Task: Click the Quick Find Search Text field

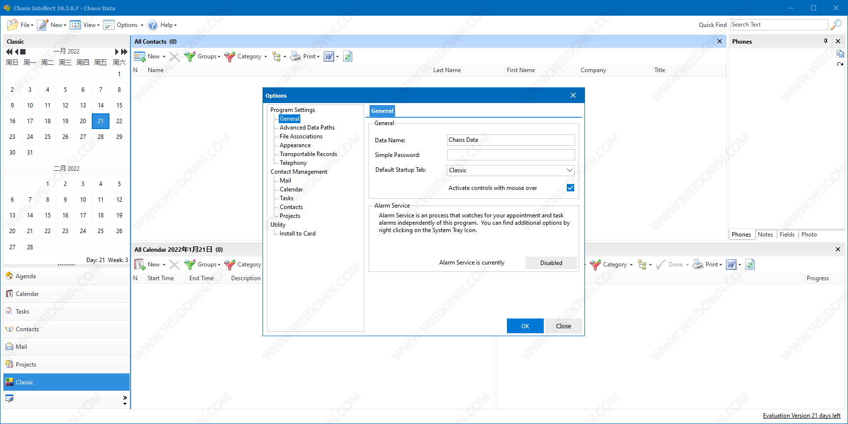Action: (779, 25)
